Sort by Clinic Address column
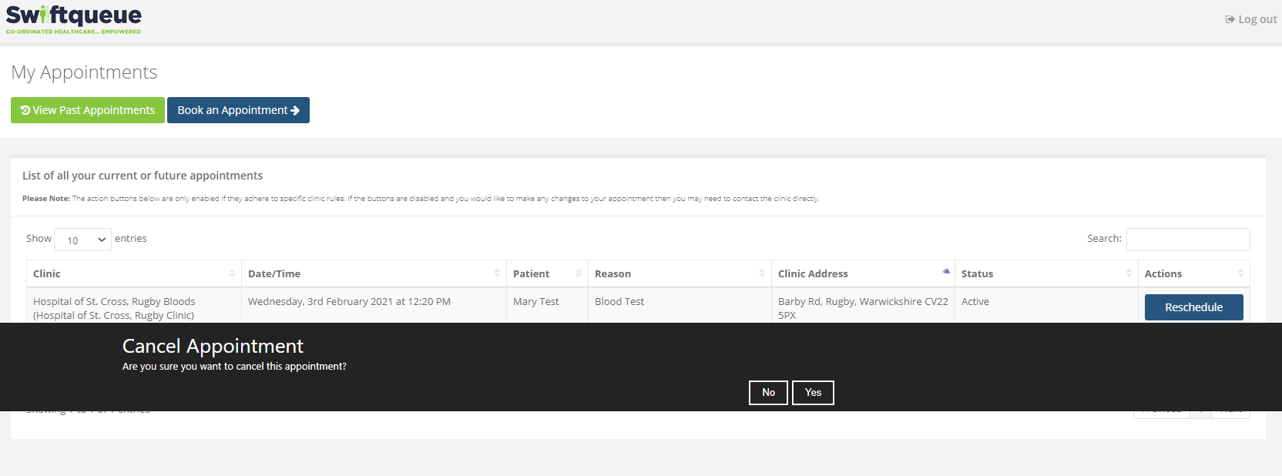The height and width of the screenshot is (476, 1282). [x=862, y=273]
